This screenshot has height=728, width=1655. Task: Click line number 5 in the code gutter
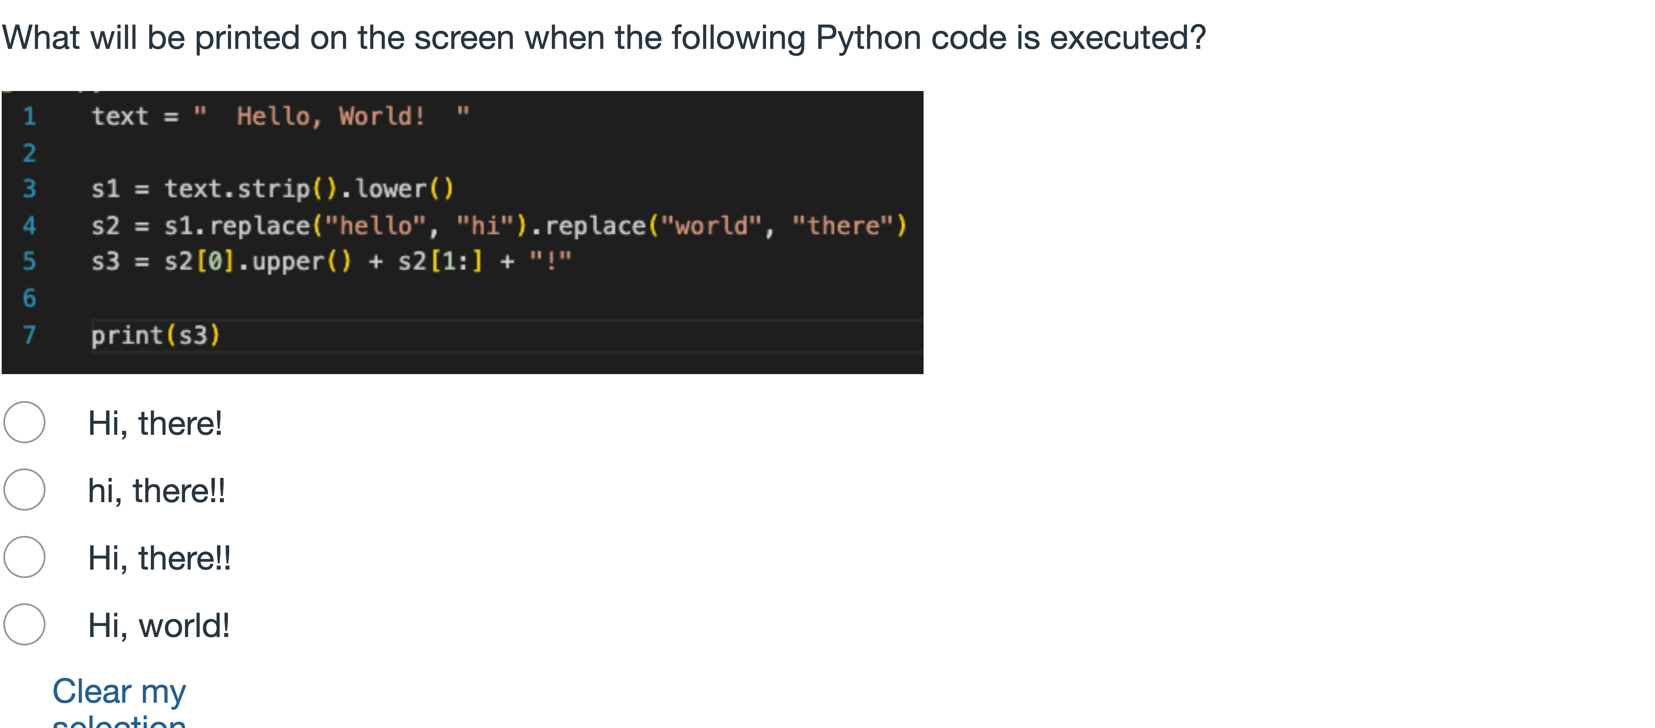[29, 262]
